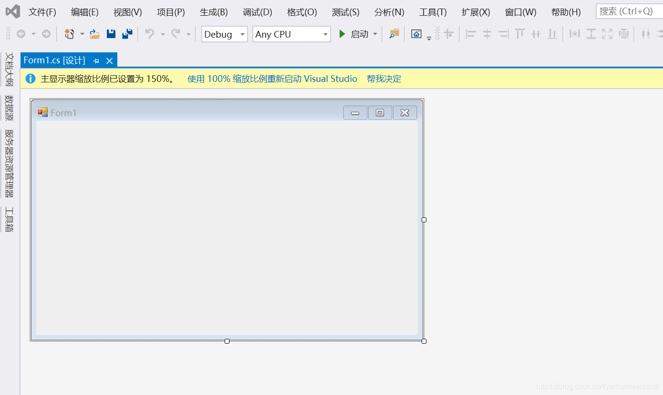Click the Size to Grid icon
Viewport: 663px width, 395px height.
(623, 34)
